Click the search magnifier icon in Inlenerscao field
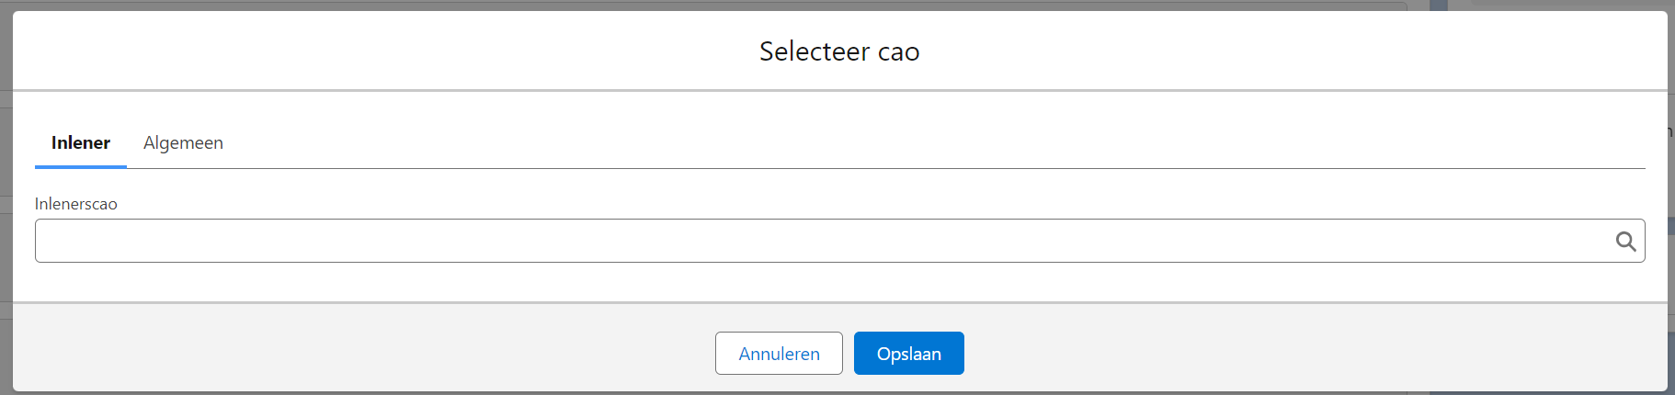This screenshot has height=395, width=1675. click(1625, 241)
